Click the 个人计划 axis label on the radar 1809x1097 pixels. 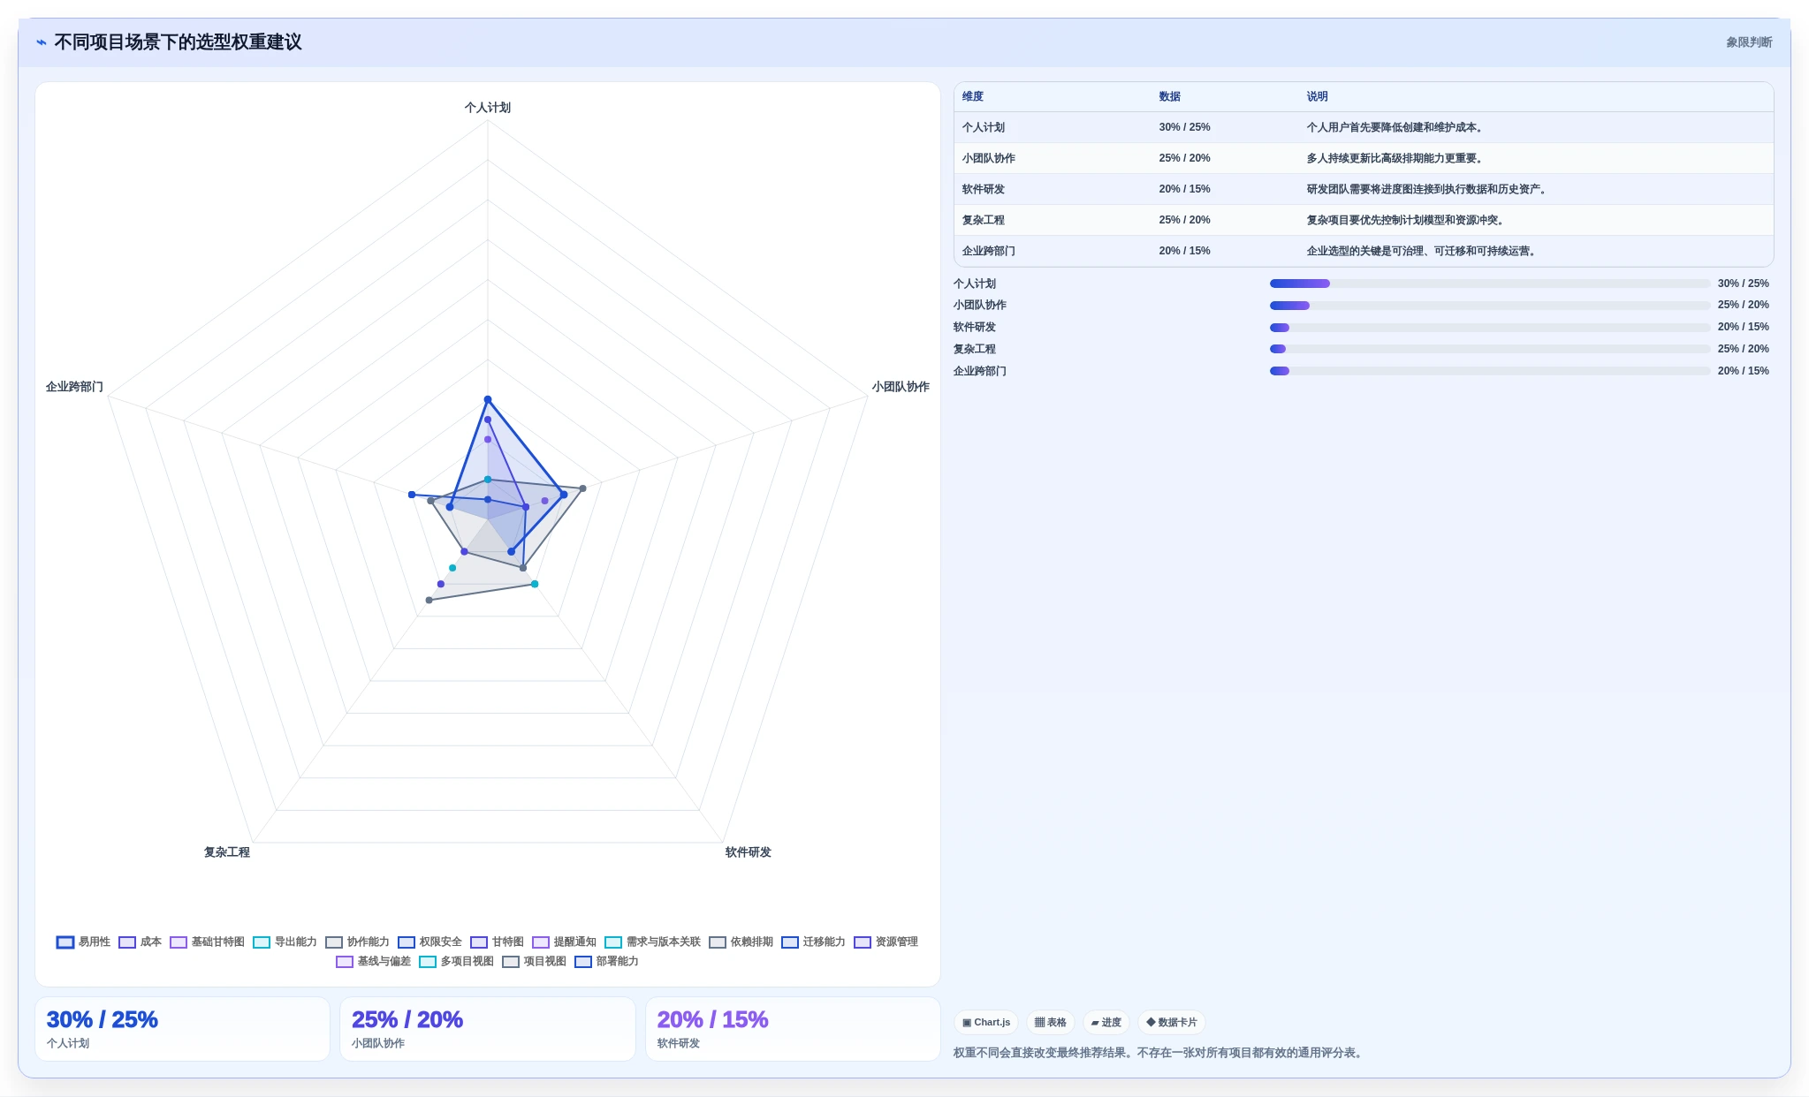click(x=488, y=108)
